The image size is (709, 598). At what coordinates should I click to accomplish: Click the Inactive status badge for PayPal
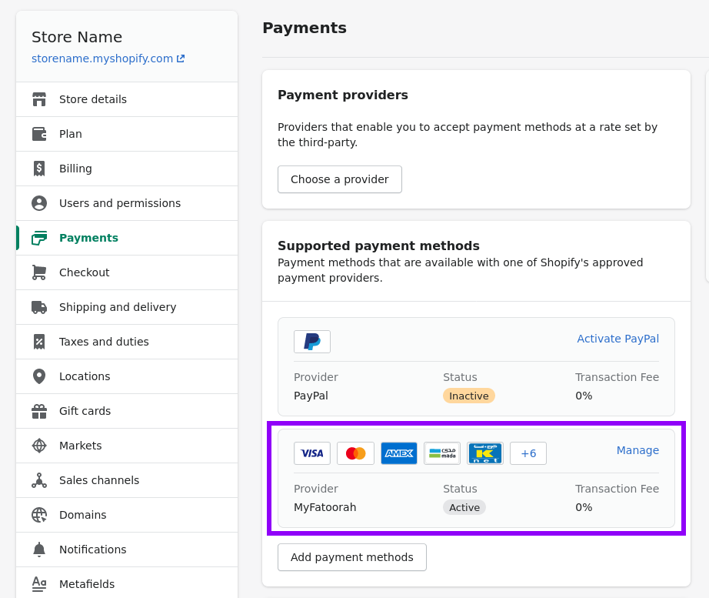[469, 396]
